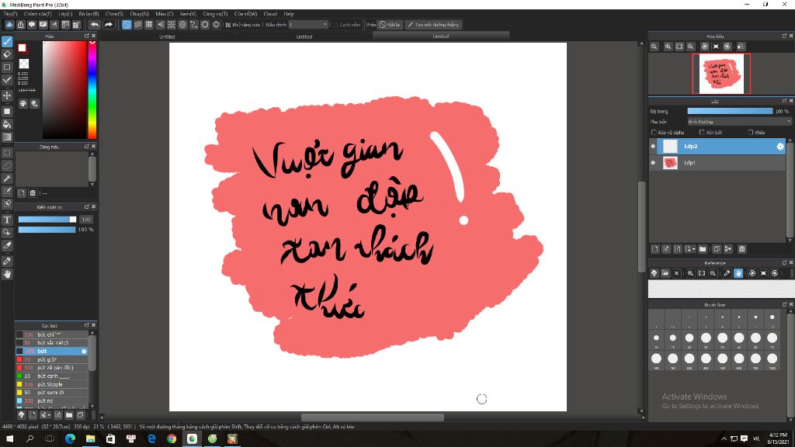Viewport: 795px width, 447px height.
Task: Click horizontal canvas scrollbar
Action: pyautogui.click(x=372, y=418)
